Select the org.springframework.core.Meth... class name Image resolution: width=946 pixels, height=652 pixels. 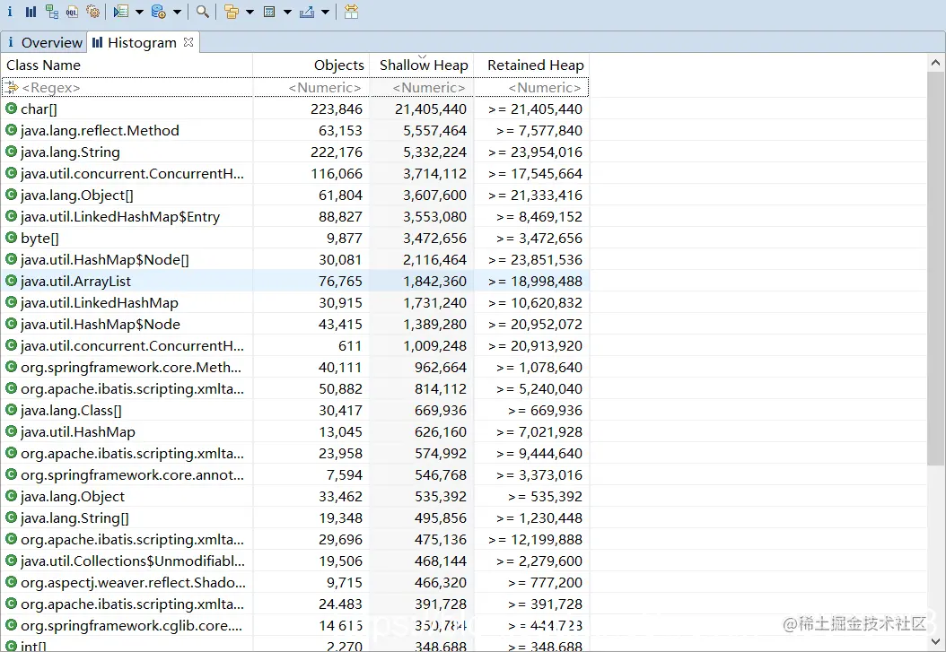pos(131,368)
